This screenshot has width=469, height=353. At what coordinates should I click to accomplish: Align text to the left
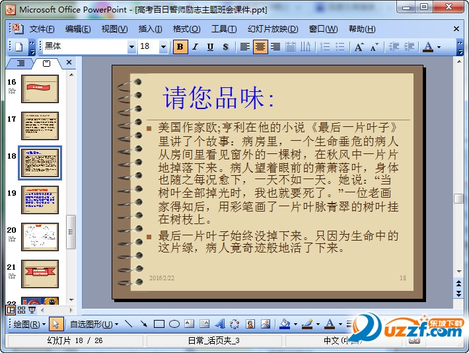[245, 47]
